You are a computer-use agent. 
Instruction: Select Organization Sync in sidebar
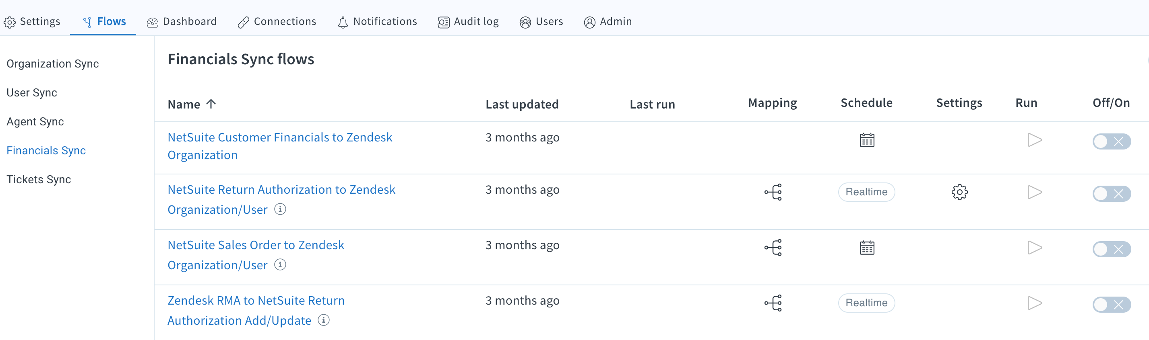tap(53, 63)
